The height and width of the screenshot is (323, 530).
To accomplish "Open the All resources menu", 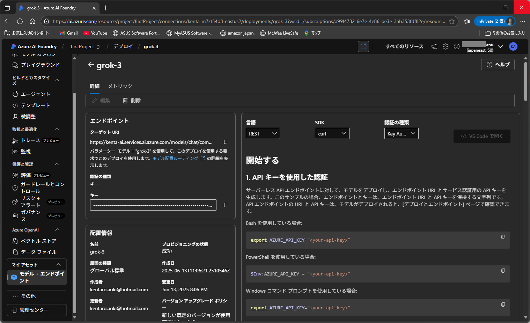I will coord(404,46).
